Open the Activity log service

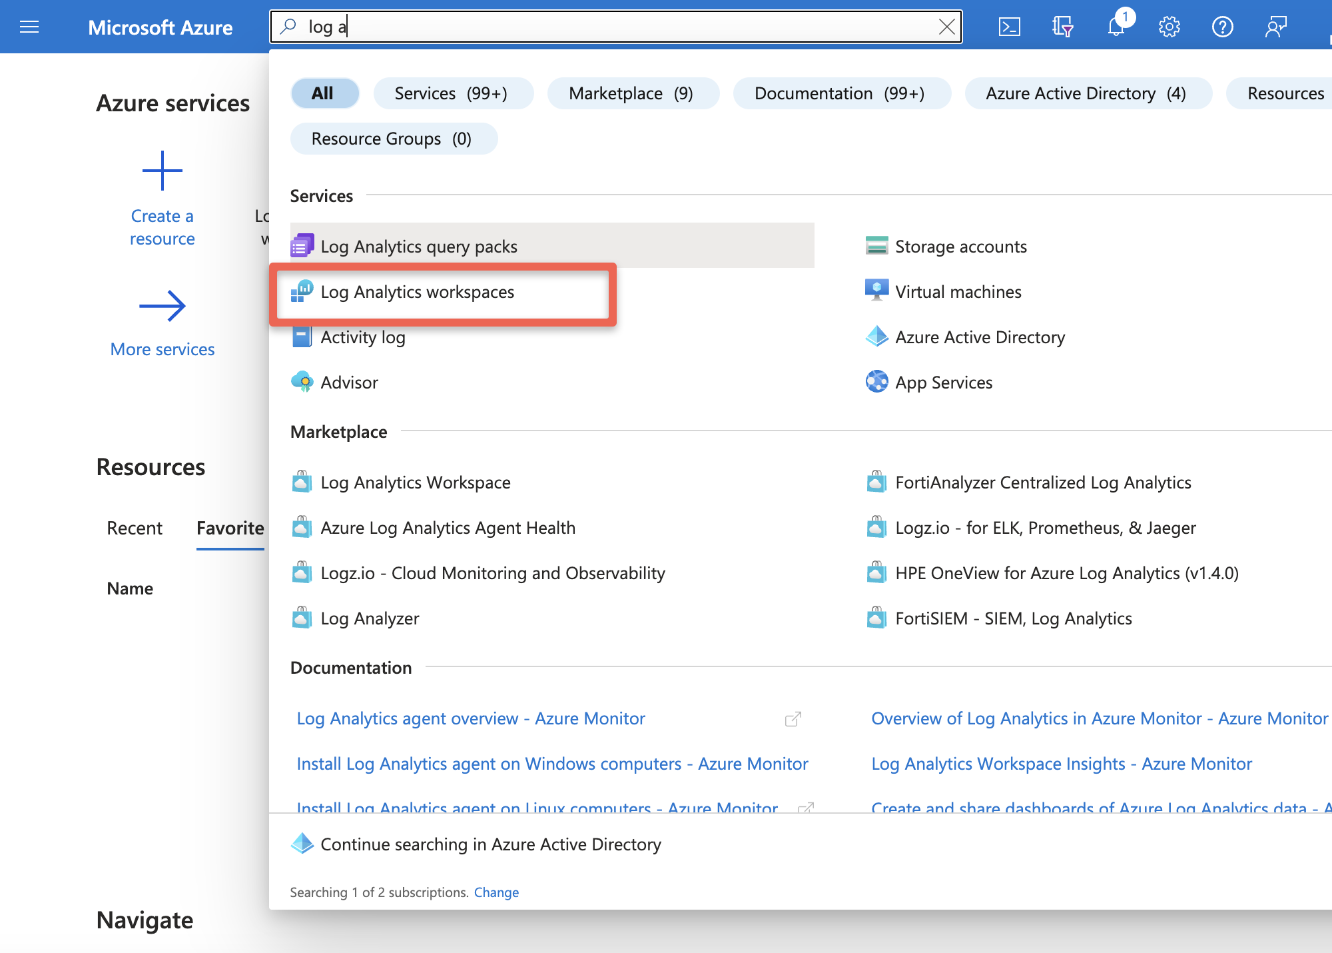click(363, 337)
